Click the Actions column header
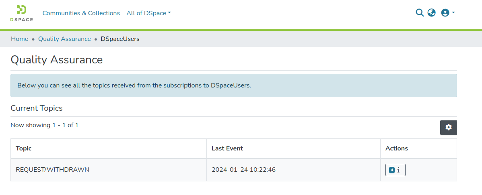 click(397, 148)
